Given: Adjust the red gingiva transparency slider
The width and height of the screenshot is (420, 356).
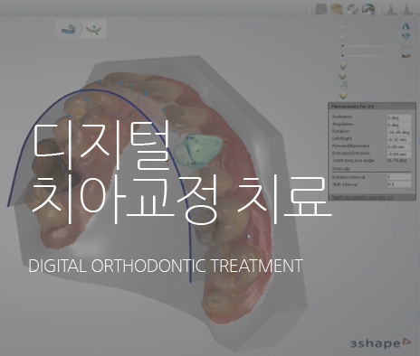Looking at the screenshot, I should pos(374,56).
